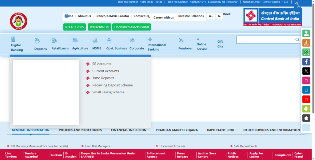Click the Govt. Business briefcase icon
This screenshot has width=315, height=160.
point(109,40)
